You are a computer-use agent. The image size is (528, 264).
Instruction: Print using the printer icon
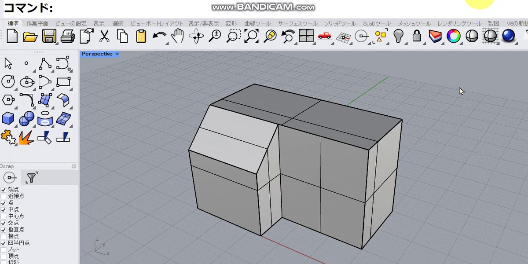tap(67, 36)
